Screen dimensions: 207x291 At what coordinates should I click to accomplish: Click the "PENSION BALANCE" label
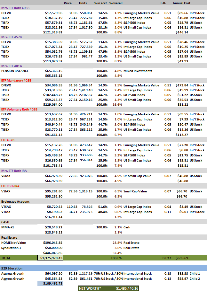click(15, 71)
